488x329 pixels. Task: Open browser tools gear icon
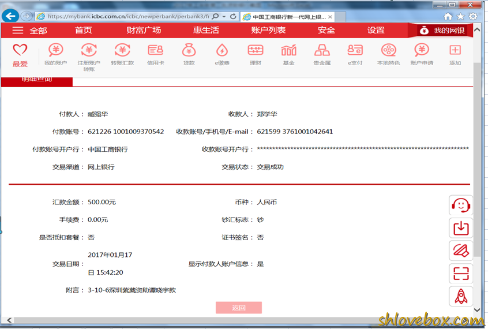point(473,16)
